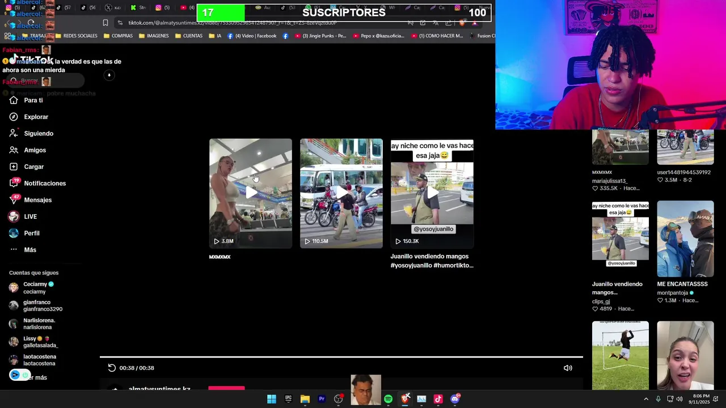Viewport: 726px width, 408px height.
Task: Open File Explorer from taskbar
Action: [x=305, y=399]
